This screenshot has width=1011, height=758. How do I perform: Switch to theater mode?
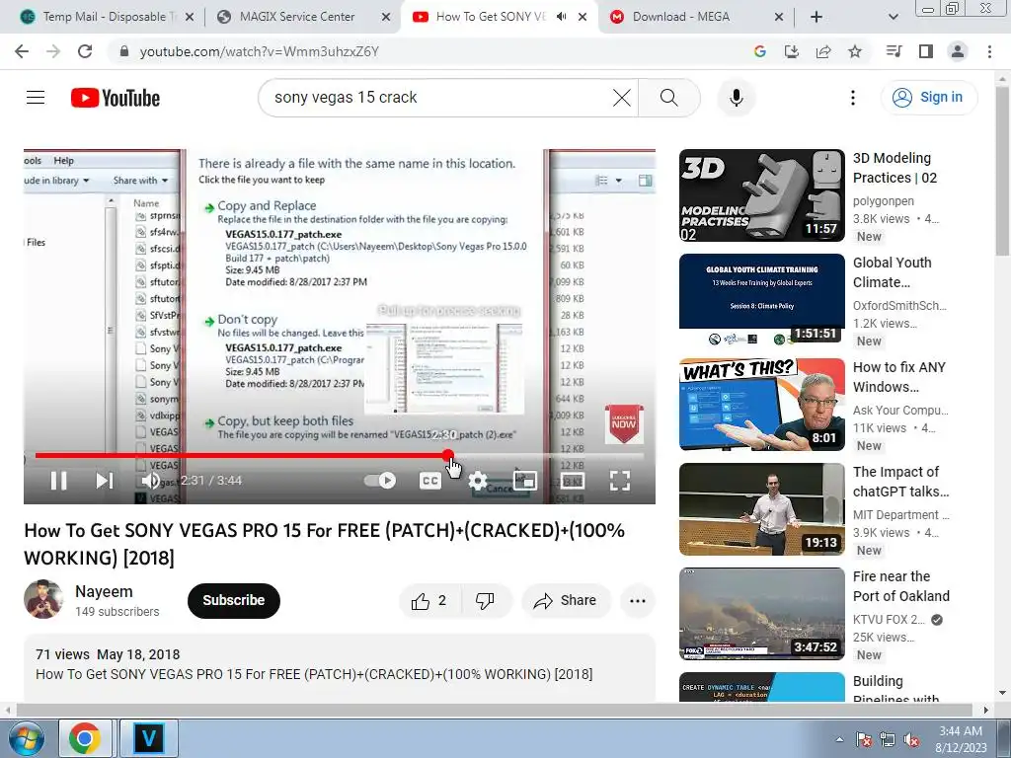click(573, 481)
